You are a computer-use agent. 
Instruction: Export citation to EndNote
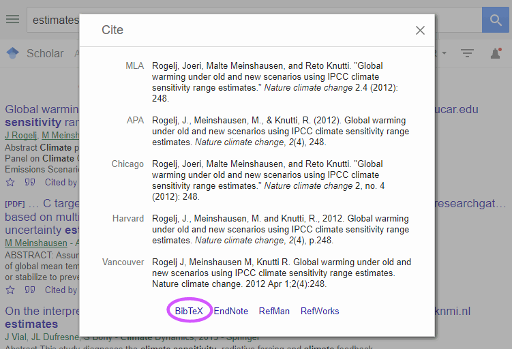click(230, 311)
